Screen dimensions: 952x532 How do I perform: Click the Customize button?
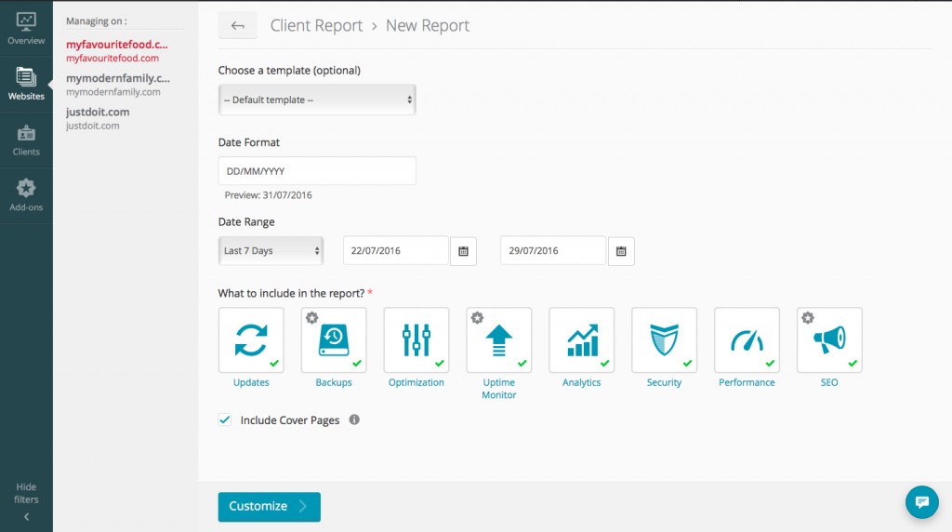(269, 507)
